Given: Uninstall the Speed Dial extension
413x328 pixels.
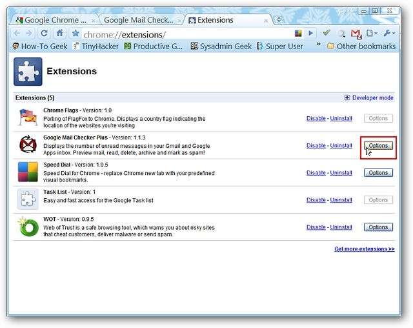Looking at the screenshot, I should point(341,172).
